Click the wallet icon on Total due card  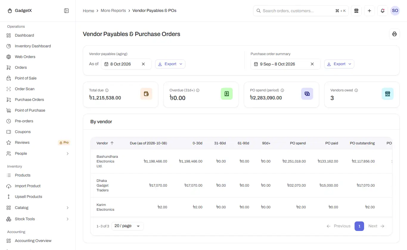click(146, 94)
